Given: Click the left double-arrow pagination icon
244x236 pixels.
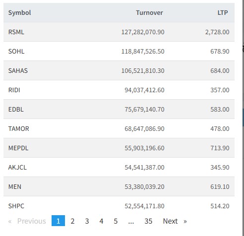Looking at the screenshot, I should [10, 221].
